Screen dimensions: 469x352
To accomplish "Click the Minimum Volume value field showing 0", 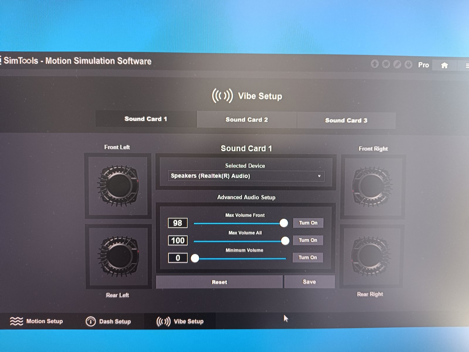I will [x=178, y=258].
